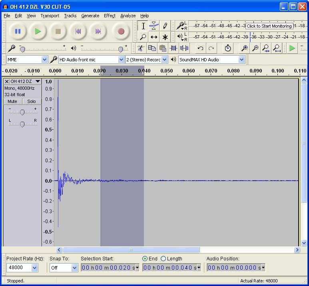Select the End radio button

[x=145, y=258]
